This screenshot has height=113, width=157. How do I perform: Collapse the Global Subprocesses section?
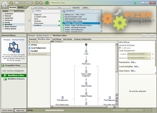point(30,54)
